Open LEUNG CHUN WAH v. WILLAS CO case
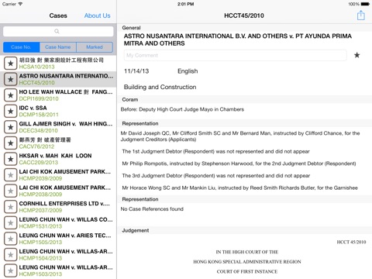Screen dimensions: 372x279 (x=58, y=222)
